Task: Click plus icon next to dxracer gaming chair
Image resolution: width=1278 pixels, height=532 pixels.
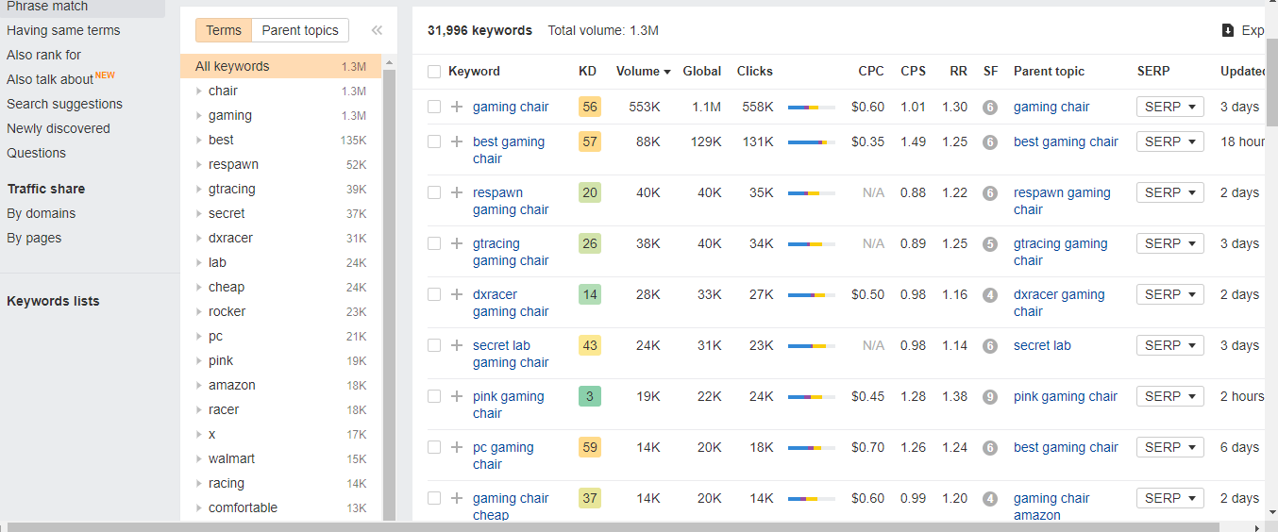Action: point(457,294)
